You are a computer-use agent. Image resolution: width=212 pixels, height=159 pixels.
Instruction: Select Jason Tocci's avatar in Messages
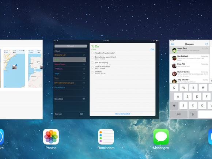click(x=174, y=50)
